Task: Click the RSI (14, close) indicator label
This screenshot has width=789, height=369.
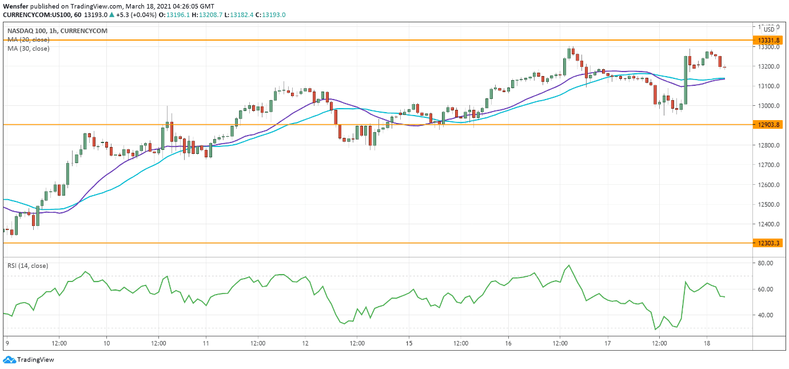Action: pos(27,265)
